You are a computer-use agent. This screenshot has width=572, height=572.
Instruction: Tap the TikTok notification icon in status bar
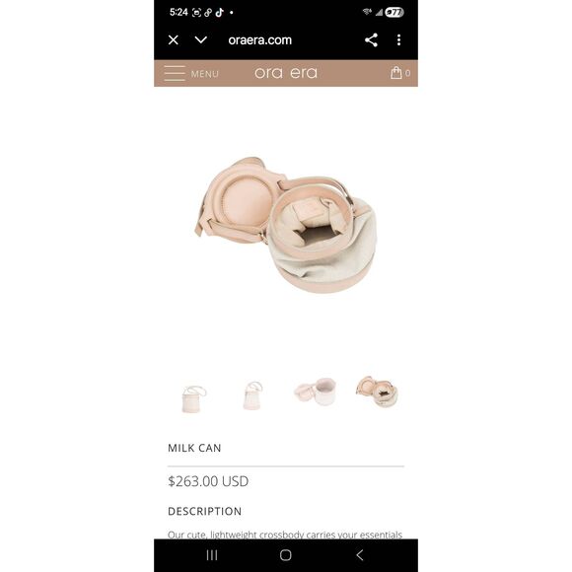[x=219, y=13]
